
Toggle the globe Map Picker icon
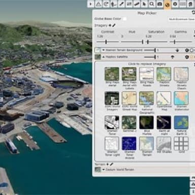[x=167, y=5]
